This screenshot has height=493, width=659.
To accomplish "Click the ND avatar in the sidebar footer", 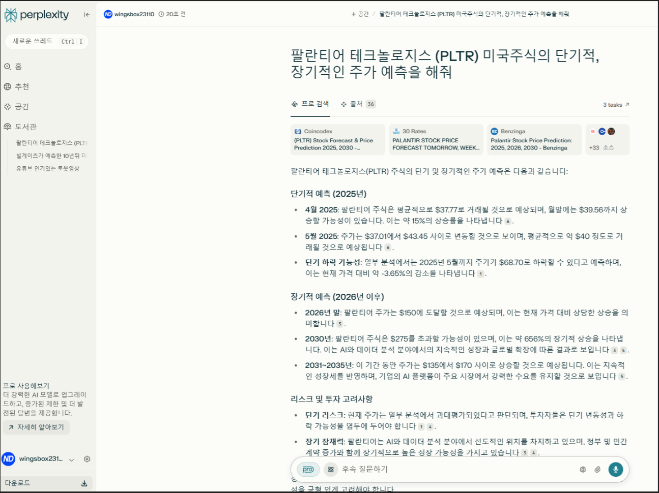I will tap(9, 459).
